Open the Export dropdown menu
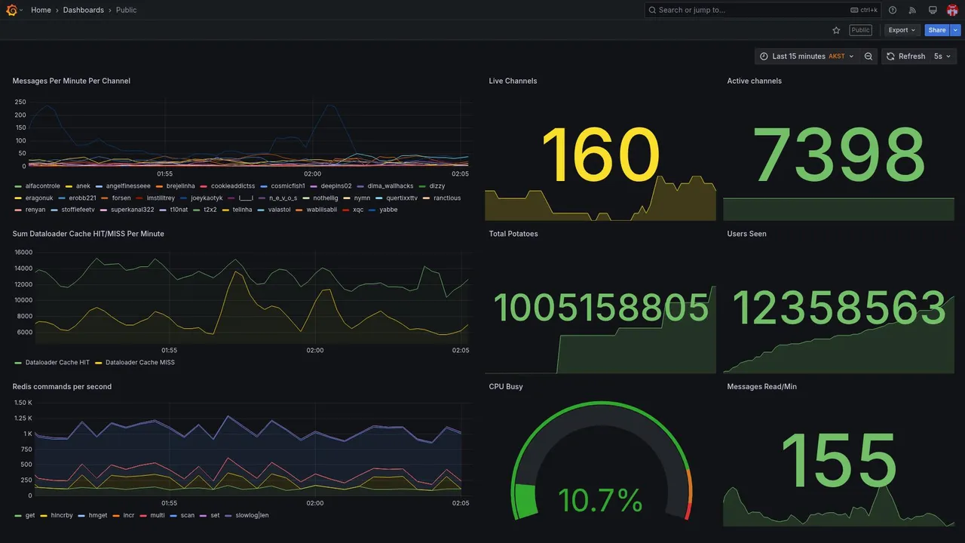Viewport: 965px width, 543px height. click(x=902, y=30)
